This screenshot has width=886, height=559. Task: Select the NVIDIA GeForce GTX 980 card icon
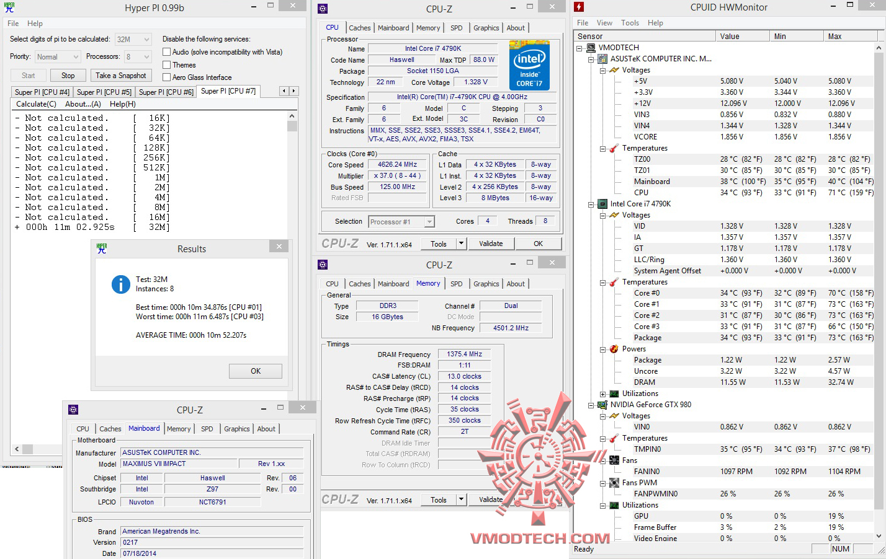[x=602, y=405]
